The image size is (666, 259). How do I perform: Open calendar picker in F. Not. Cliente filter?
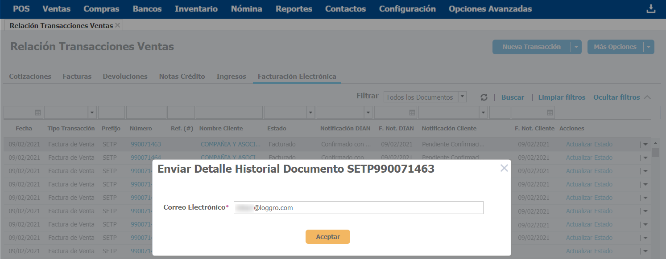(550, 113)
